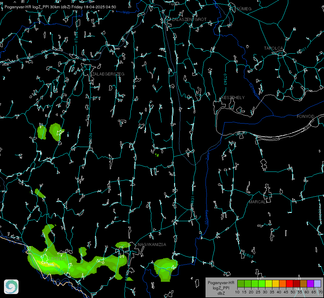
Task: Click the legend value 70
Action: [x=321, y=292]
